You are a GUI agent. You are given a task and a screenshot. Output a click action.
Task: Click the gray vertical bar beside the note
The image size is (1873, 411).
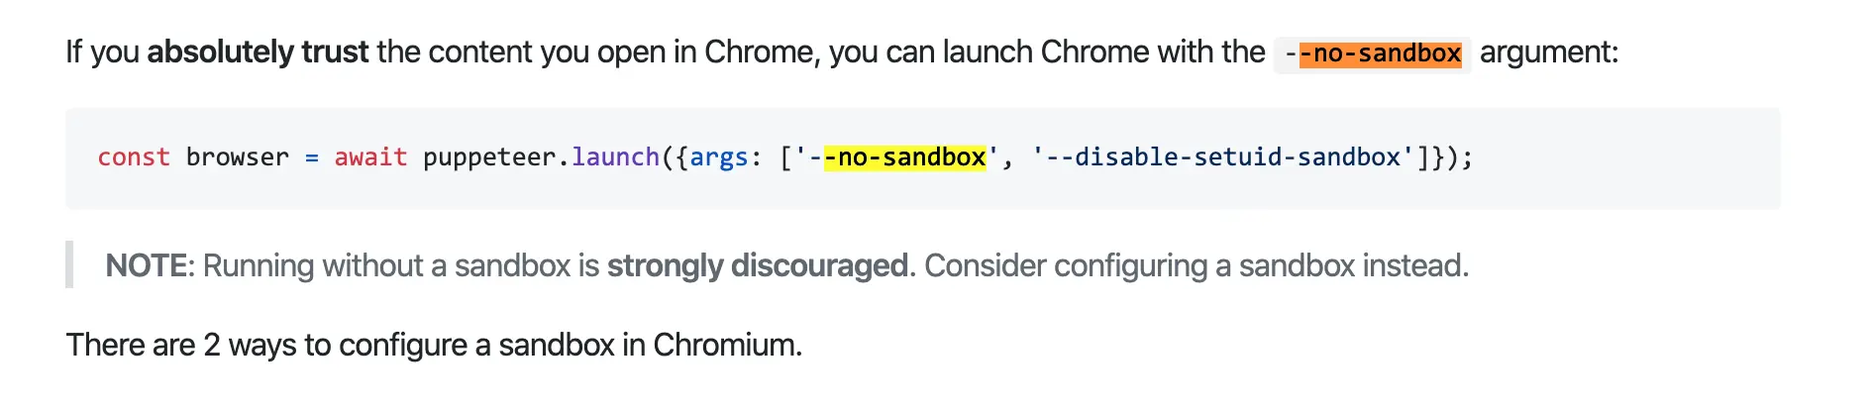(69, 264)
